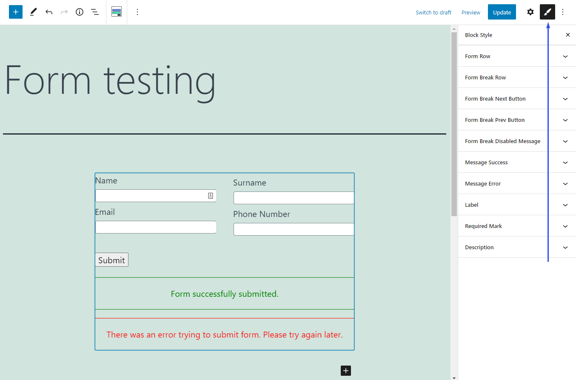This screenshot has height=380, width=576.
Task: Open the Settings gear panel
Action: [530, 12]
